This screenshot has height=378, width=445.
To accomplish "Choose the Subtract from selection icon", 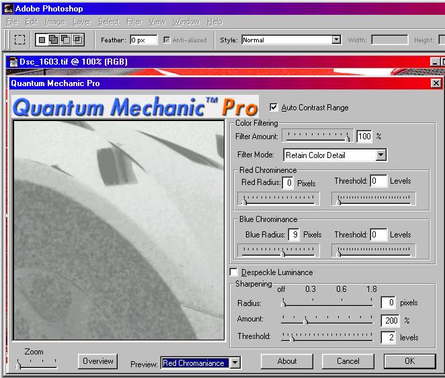I will (x=66, y=40).
